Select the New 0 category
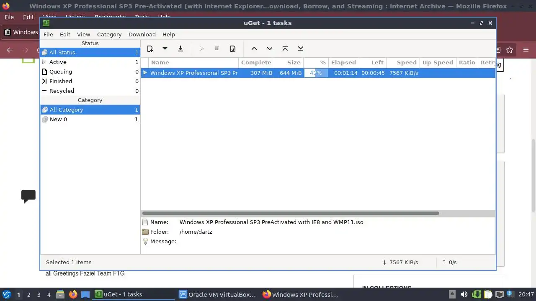Viewport: 536px width, 301px height. point(90,119)
